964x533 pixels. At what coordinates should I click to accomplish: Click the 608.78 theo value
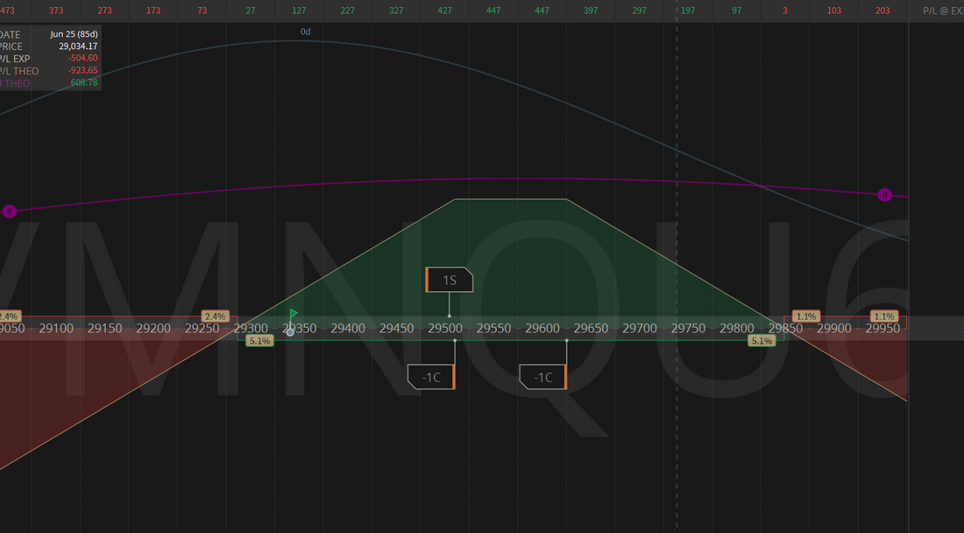84,82
